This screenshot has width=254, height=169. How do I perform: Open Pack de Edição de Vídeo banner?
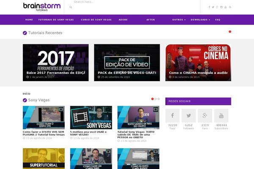point(127,63)
